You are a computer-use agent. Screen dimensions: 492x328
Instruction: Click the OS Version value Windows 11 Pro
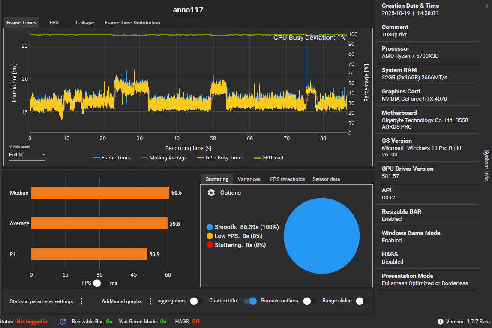(421, 151)
